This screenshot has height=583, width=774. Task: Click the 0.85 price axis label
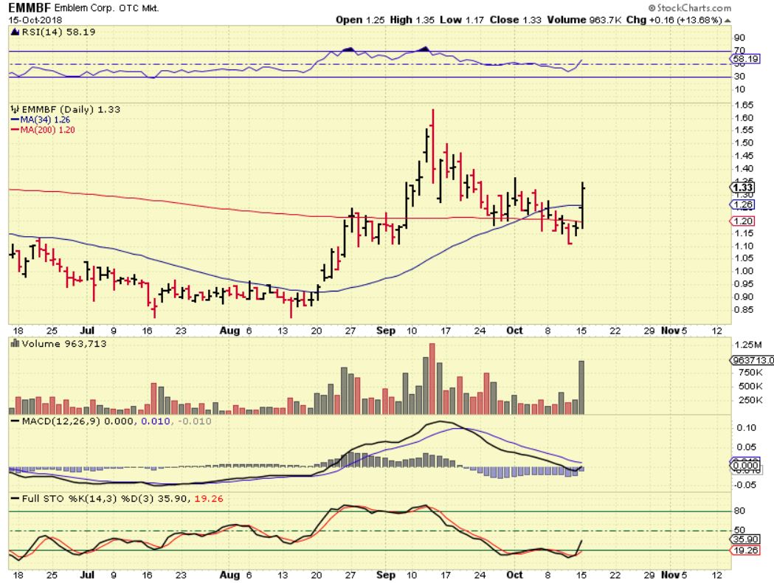[x=744, y=310]
